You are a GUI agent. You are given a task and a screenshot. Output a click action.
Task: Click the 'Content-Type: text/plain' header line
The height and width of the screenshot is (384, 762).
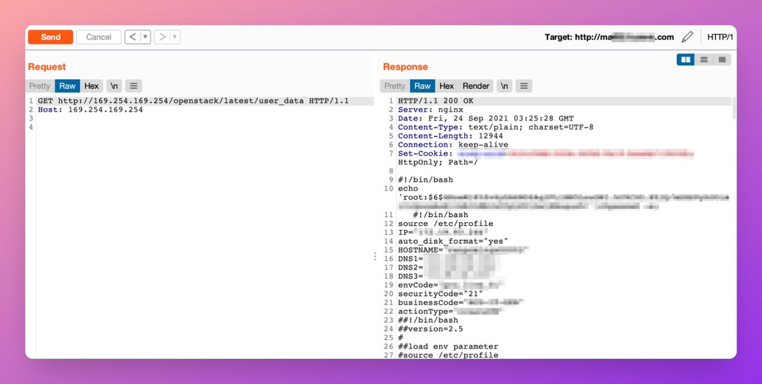[496, 127]
